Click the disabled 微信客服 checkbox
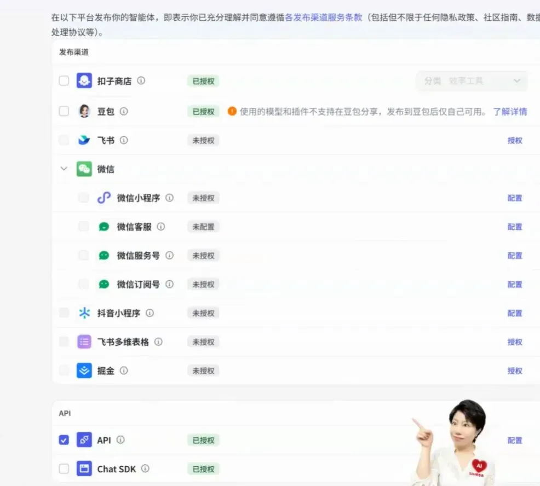 click(x=84, y=227)
